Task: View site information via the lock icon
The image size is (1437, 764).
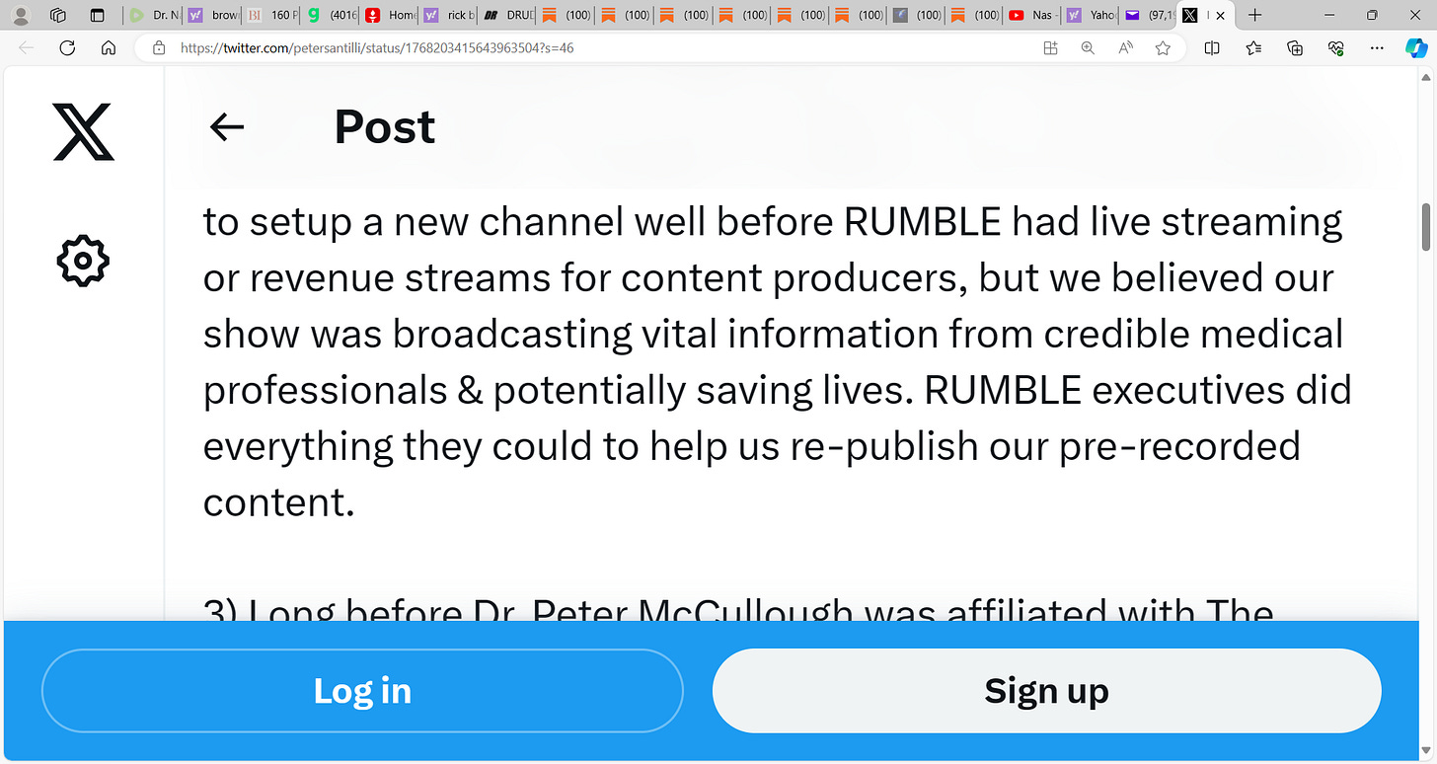Action: pos(157,47)
